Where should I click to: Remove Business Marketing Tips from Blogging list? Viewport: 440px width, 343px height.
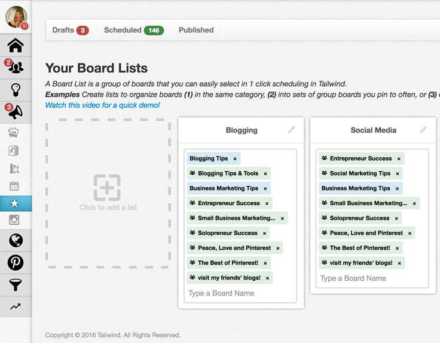[x=265, y=189]
